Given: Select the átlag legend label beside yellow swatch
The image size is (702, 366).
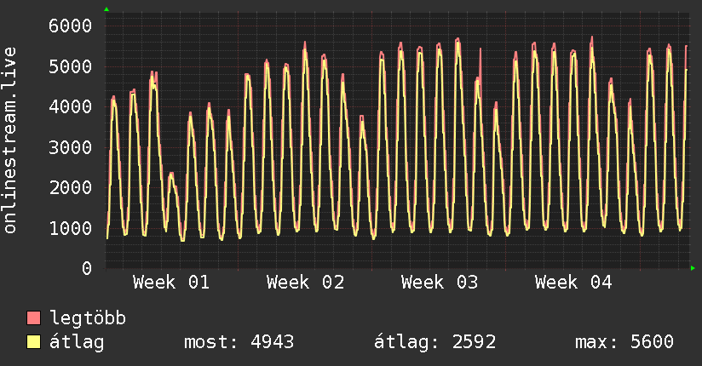Looking at the screenshot, I should click(x=77, y=342).
